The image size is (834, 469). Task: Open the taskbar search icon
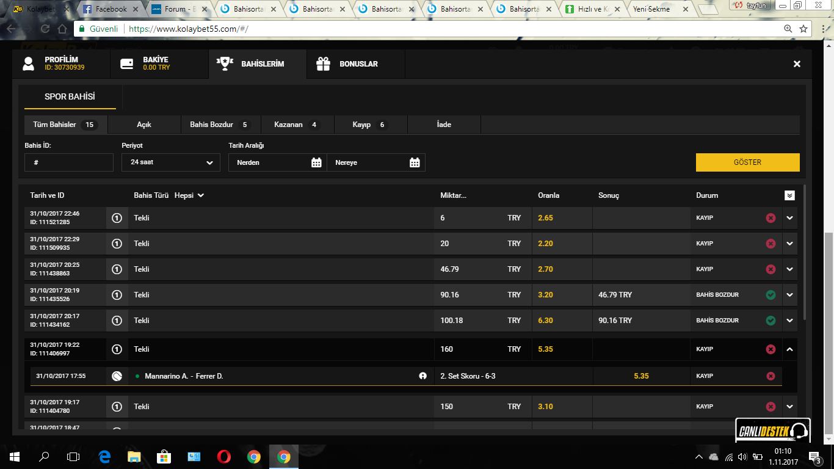44,456
